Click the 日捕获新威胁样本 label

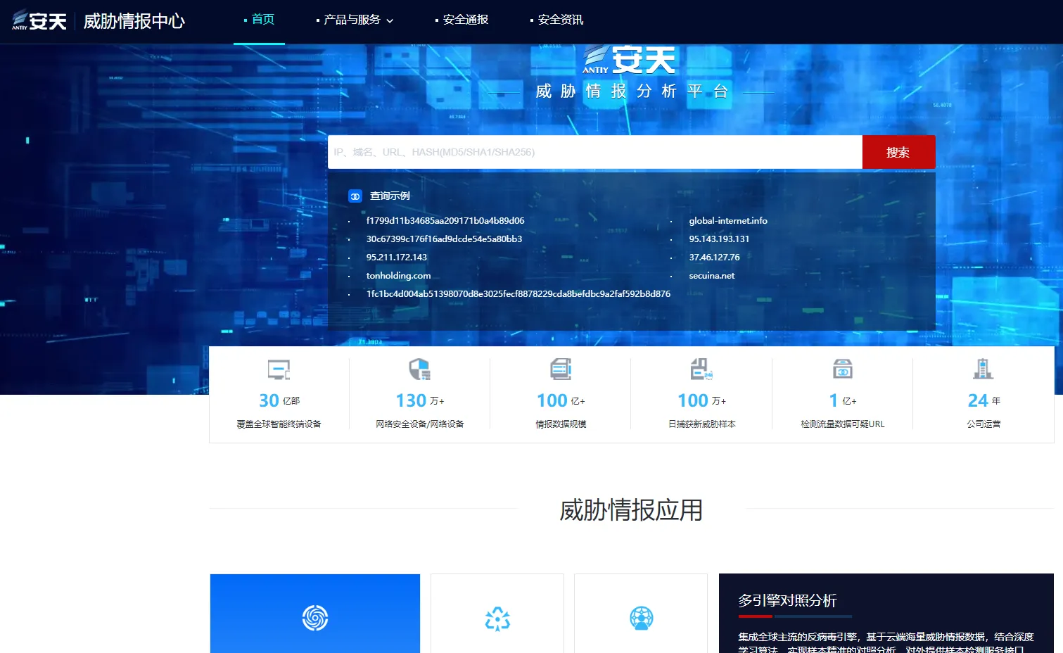[702, 424]
